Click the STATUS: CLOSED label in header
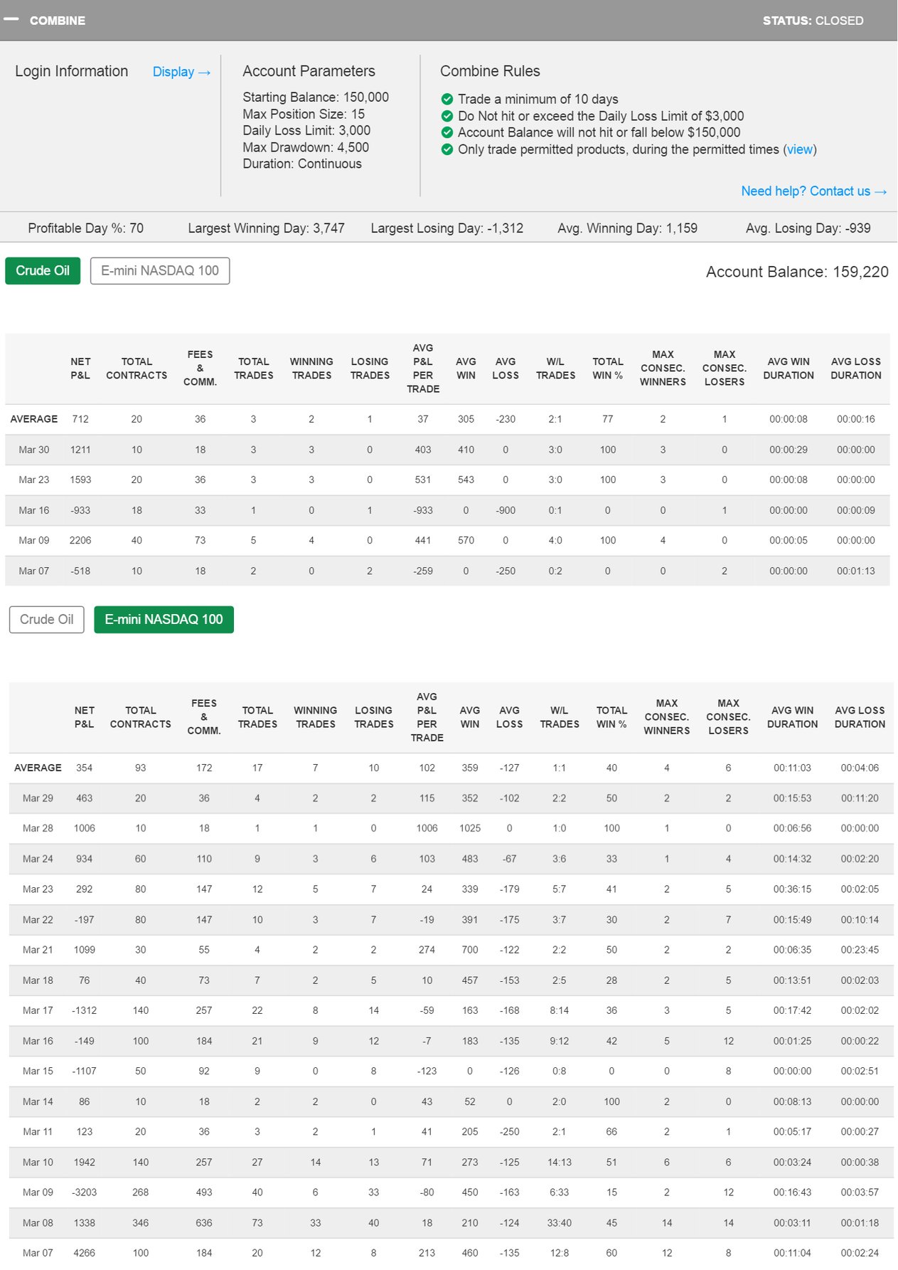The image size is (898, 1270). pos(813,21)
